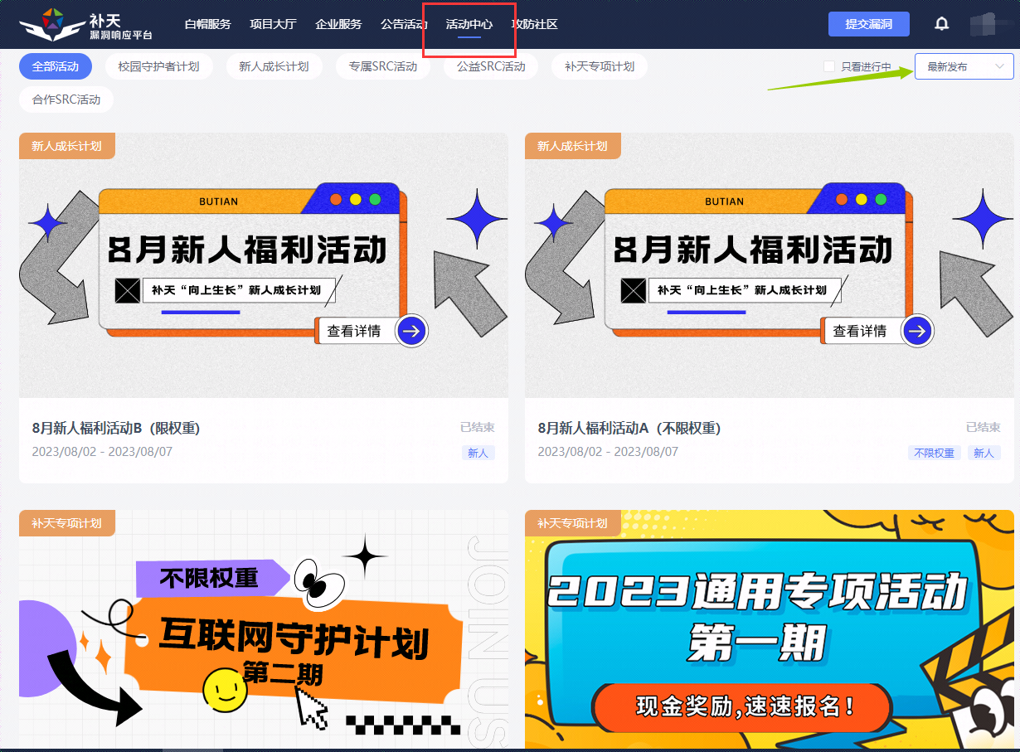Select the 全部活动 filter pill
This screenshot has height=752, width=1020.
pos(56,66)
